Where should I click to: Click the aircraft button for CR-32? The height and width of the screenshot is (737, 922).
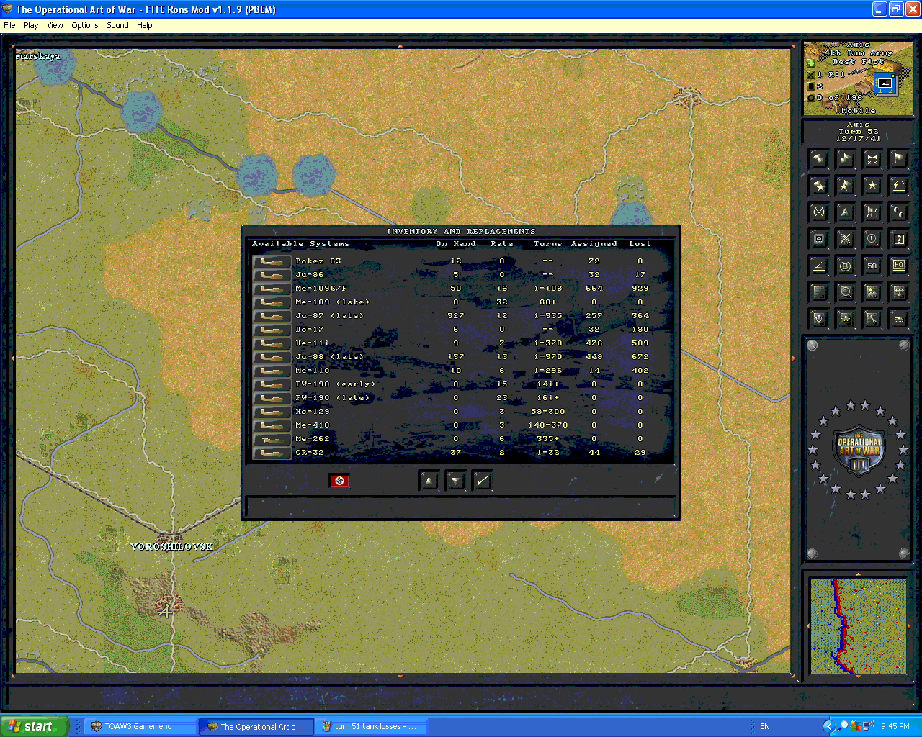pyautogui.click(x=272, y=453)
